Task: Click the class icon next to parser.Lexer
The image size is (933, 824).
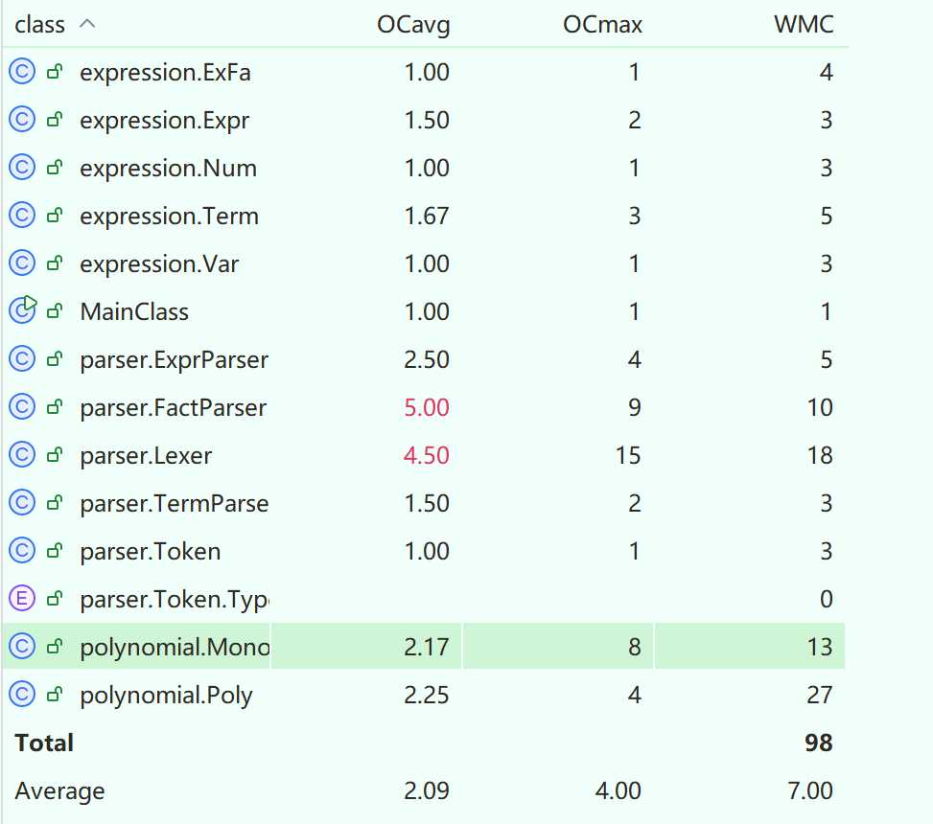Action: click(22, 455)
